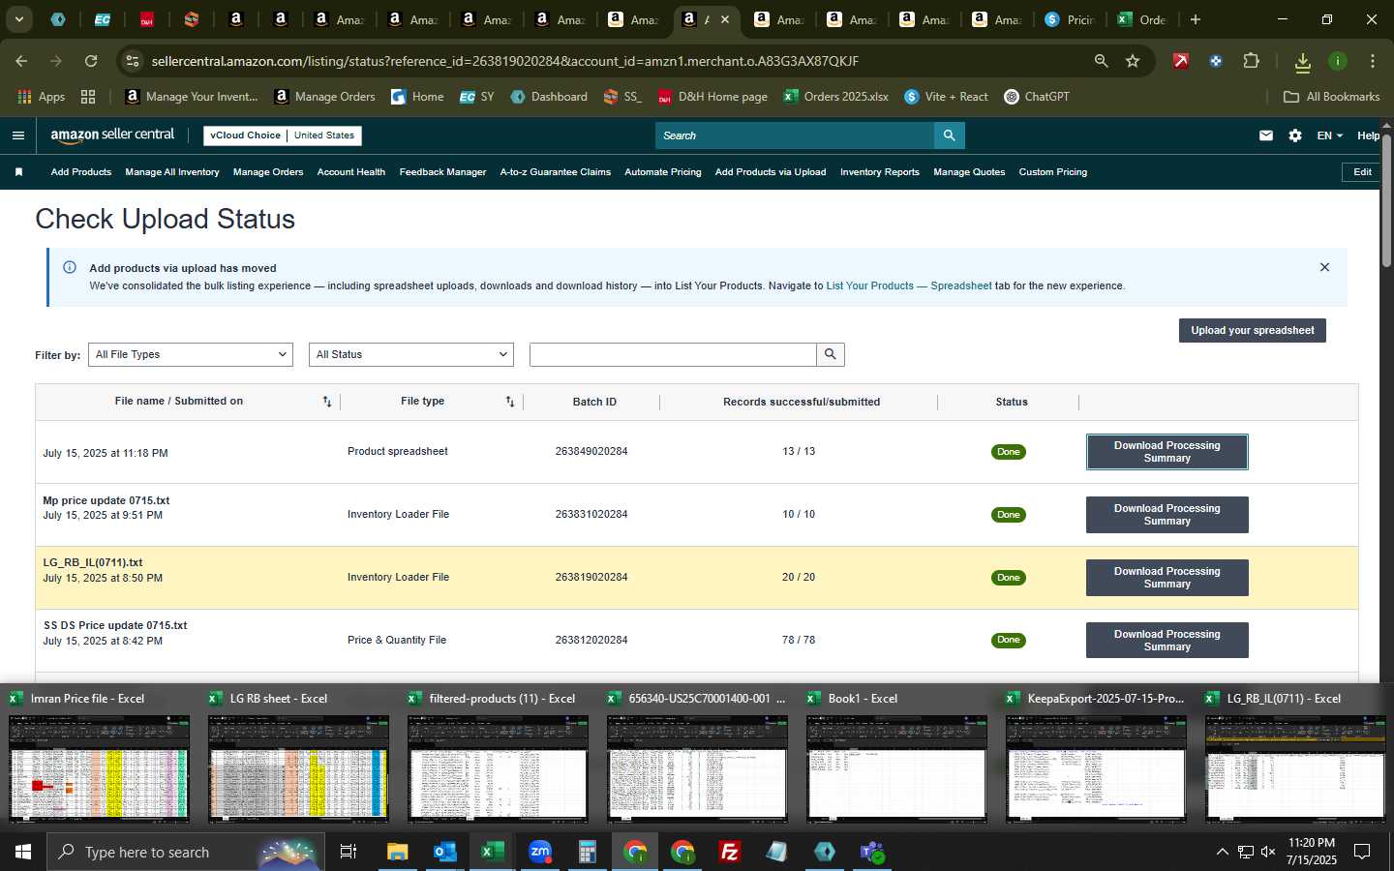
Task: Switch to the Pricing browser tab
Action: [x=1071, y=19]
